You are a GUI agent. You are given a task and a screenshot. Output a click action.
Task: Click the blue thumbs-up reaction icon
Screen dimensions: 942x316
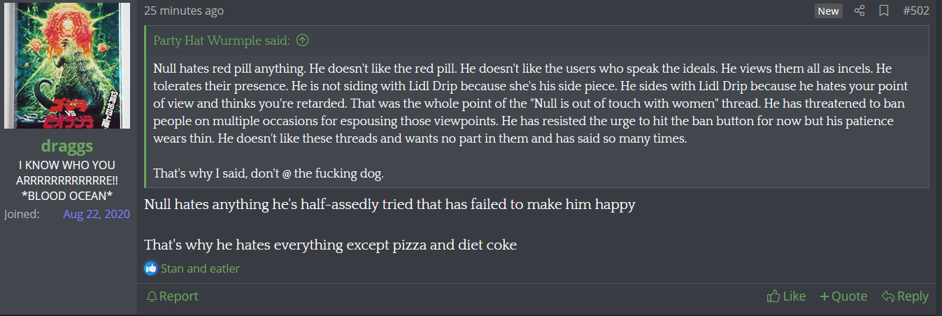(151, 268)
